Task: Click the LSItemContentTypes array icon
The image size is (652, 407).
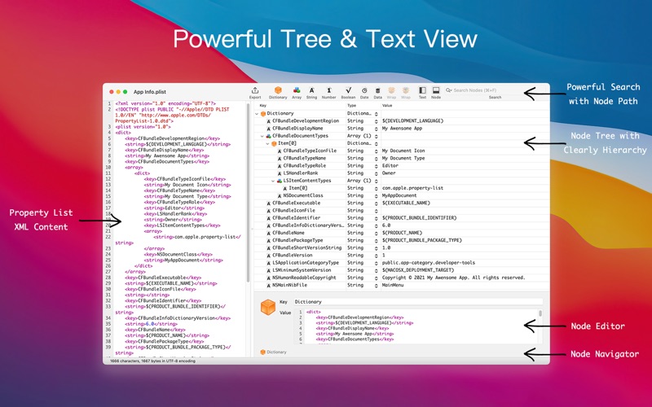Action: [280, 181]
